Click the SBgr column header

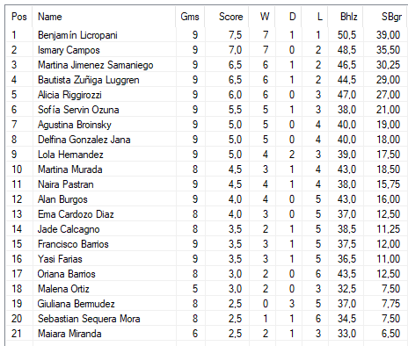click(x=385, y=17)
